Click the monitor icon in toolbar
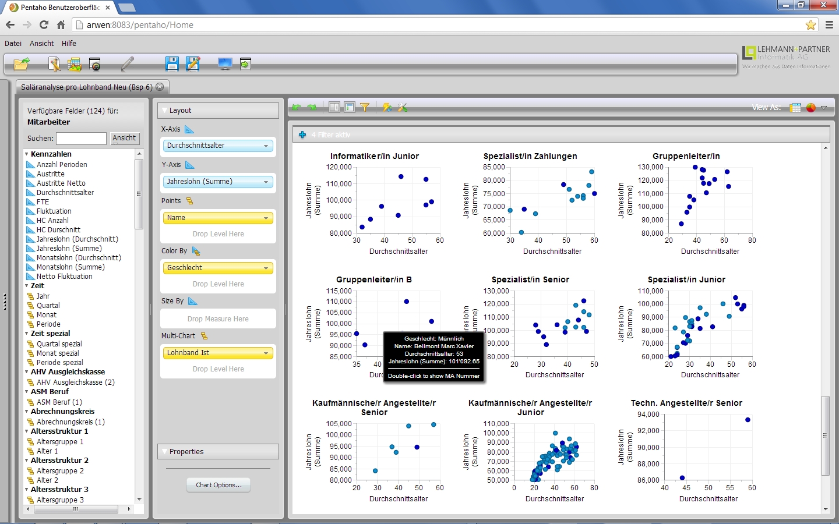The height and width of the screenshot is (524, 839). 225,64
